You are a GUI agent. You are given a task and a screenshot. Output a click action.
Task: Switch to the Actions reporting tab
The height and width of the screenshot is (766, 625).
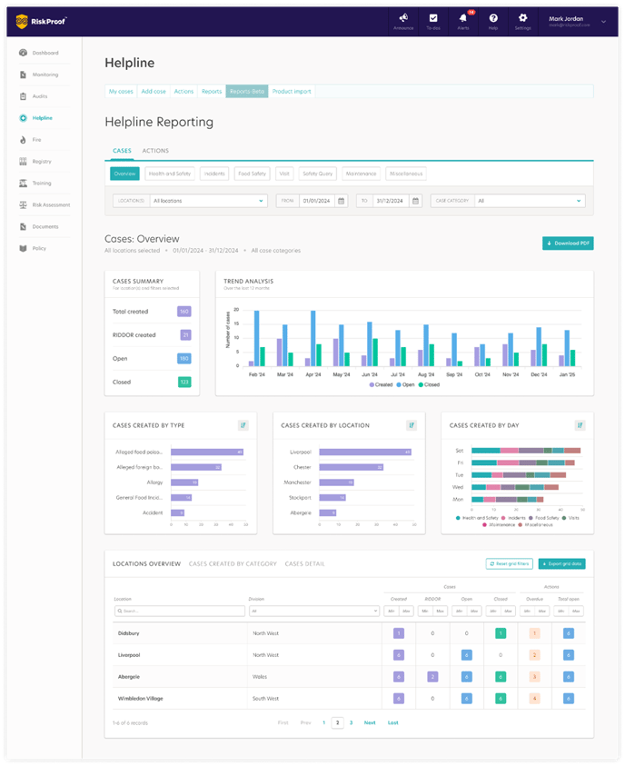point(155,151)
